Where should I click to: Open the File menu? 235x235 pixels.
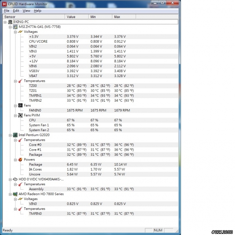[7, 11]
